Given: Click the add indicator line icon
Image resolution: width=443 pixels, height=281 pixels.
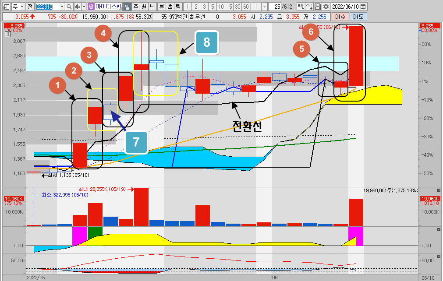Looking at the screenshot, I should click(x=310, y=7).
